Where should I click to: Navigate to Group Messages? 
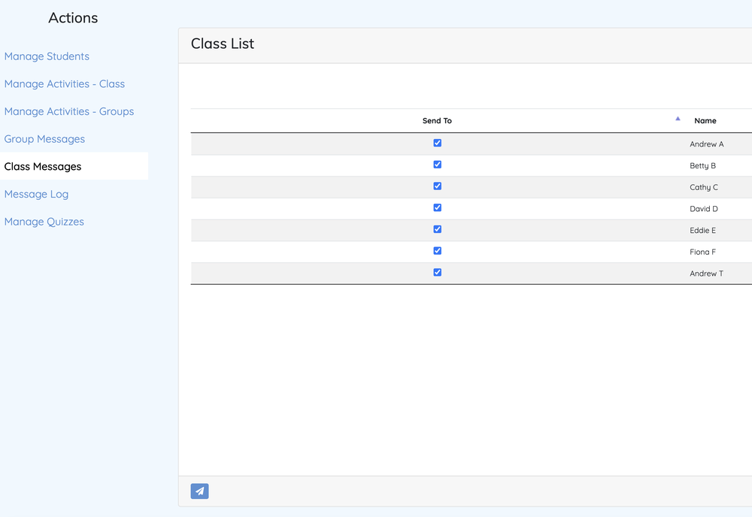[x=44, y=139]
